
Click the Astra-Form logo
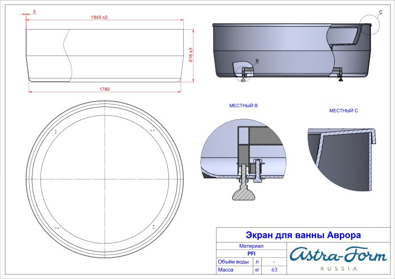pyautogui.click(x=338, y=255)
